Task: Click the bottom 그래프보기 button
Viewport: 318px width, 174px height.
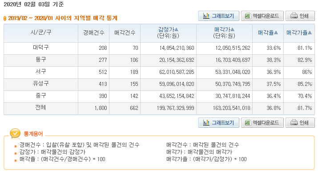Action: [x=219, y=123]
